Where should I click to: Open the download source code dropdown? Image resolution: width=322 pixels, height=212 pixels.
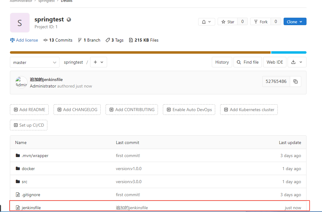point(297,62)
